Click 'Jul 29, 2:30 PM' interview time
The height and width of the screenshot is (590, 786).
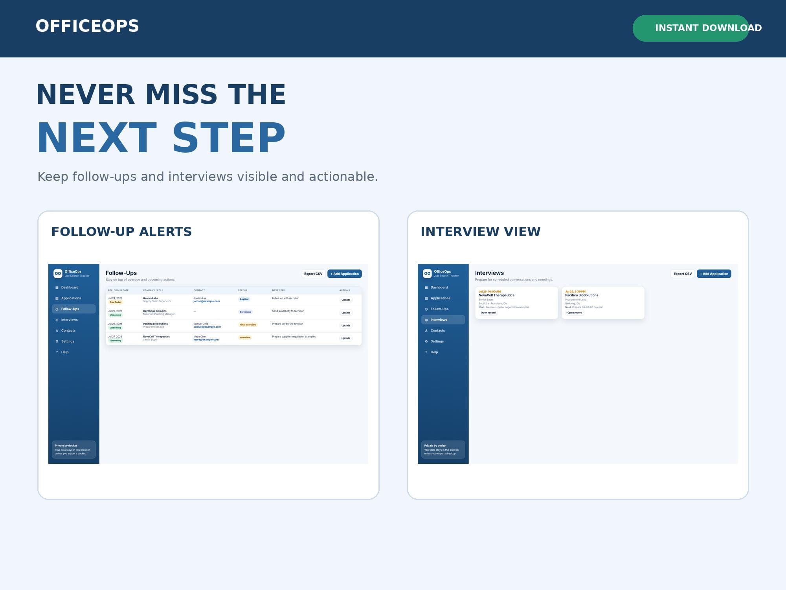575,291
